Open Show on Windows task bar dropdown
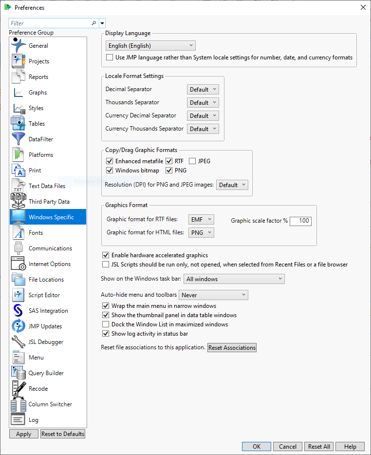The width and height of the screenshot is (371, 455). point(234,279)
